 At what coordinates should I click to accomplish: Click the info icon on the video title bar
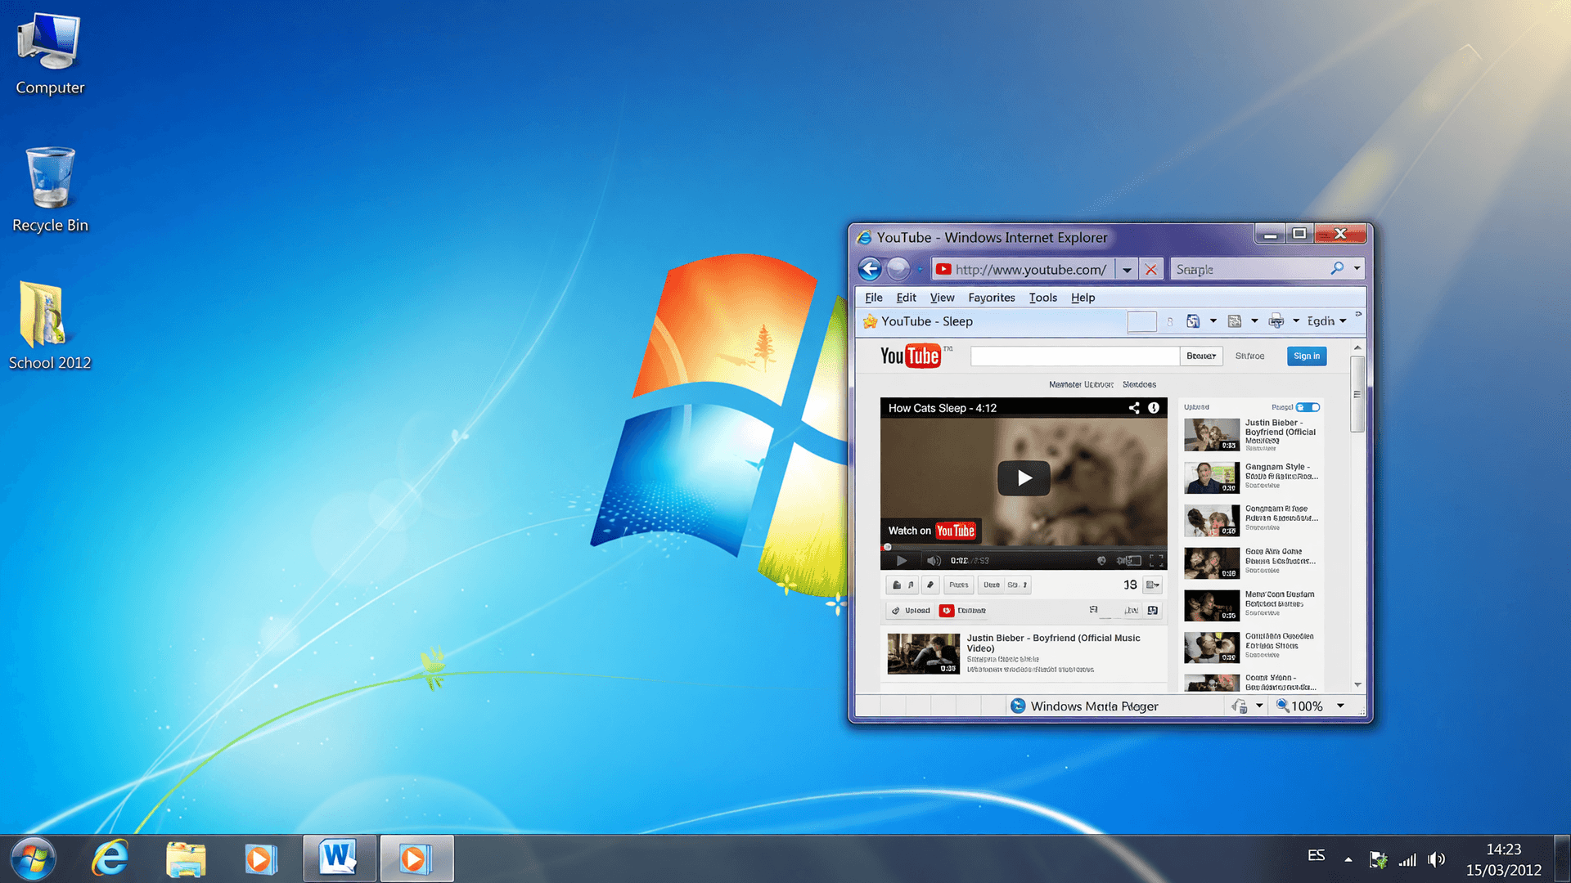click(1154, 408)
